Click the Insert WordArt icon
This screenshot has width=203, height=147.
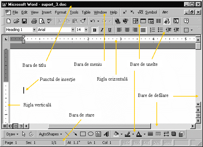106,134
